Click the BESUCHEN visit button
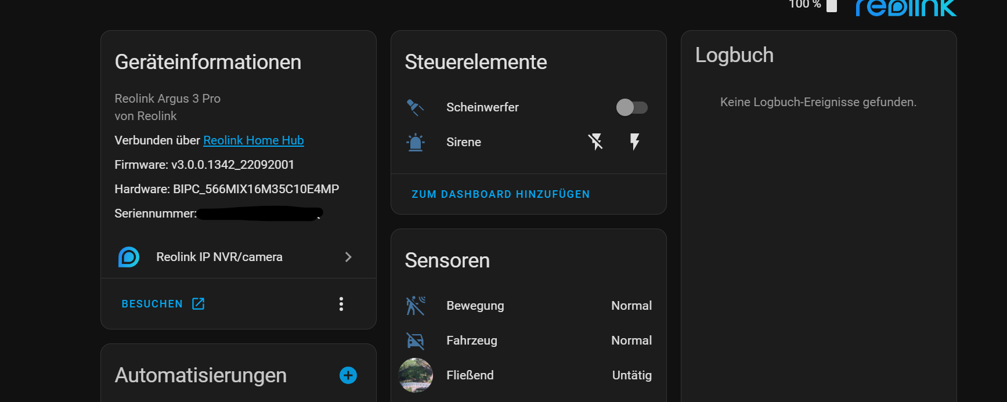This screenshot has width=1007, height=402. (x=163, y=304)
